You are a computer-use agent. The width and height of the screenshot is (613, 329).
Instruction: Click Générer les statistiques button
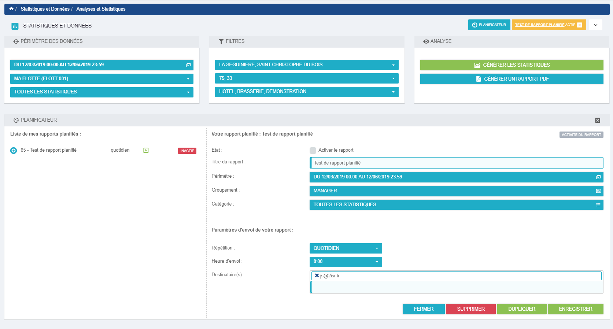[512, 65]
